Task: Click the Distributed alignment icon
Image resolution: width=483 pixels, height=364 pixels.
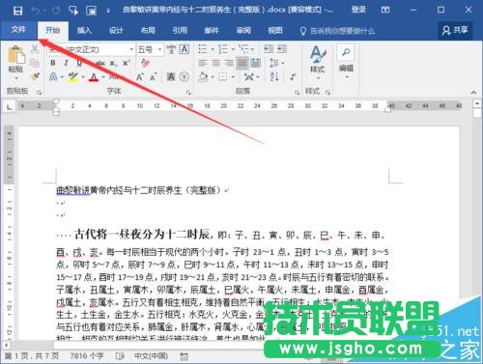Action: (256, 63)
